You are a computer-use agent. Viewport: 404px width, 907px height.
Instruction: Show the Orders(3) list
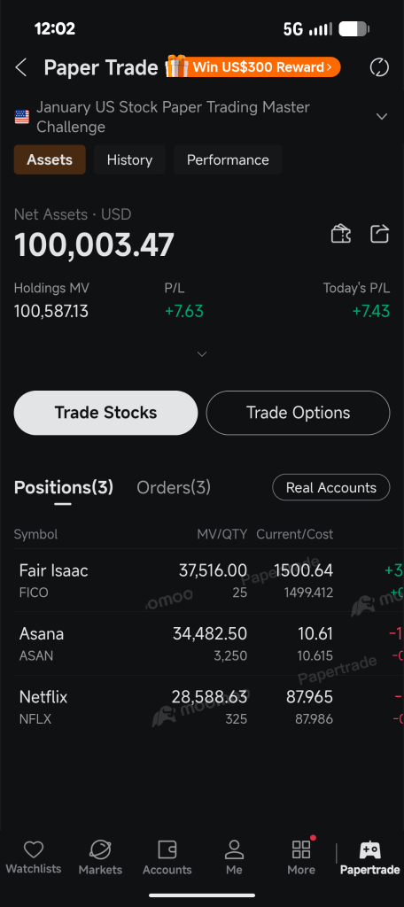coord(174,488)
